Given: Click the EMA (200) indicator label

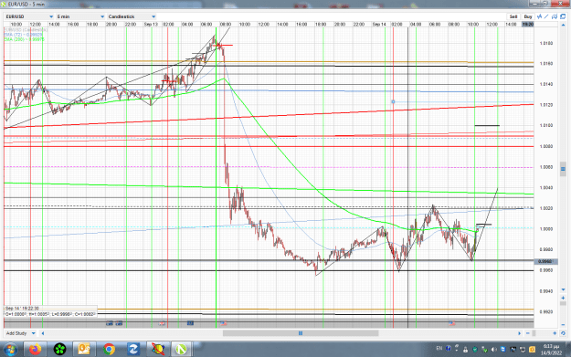Looking at the screenshot, I should pos(24,39).
